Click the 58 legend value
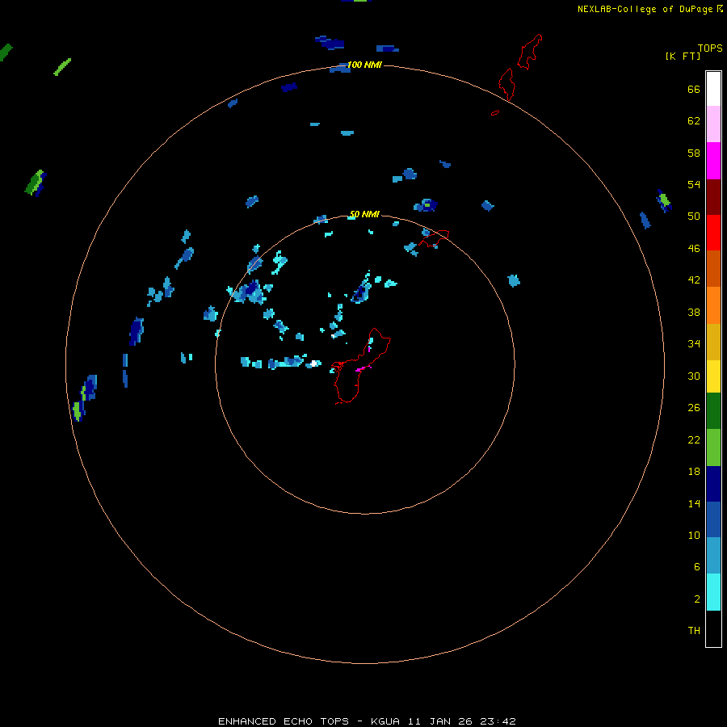This screenshot has width=727, height=727. pyautogui.click(x=694, y=153)
